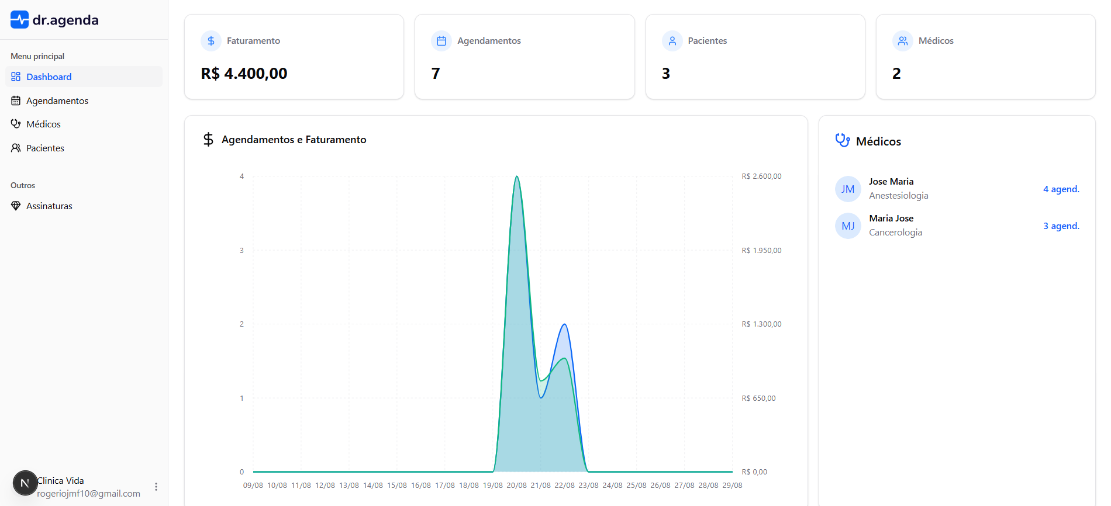This screenshot has width=1111, height=506.
Task: Open the Dashboard menu item
Action: click(49, 77)
